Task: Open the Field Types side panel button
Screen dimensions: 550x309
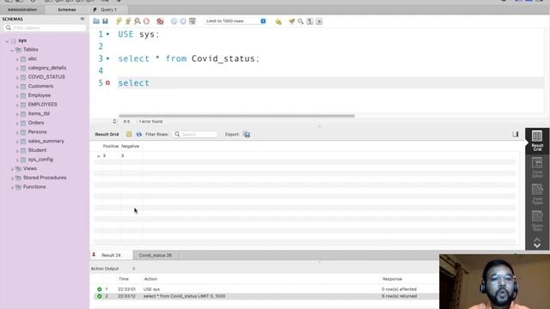Action: tap(537, 194)
